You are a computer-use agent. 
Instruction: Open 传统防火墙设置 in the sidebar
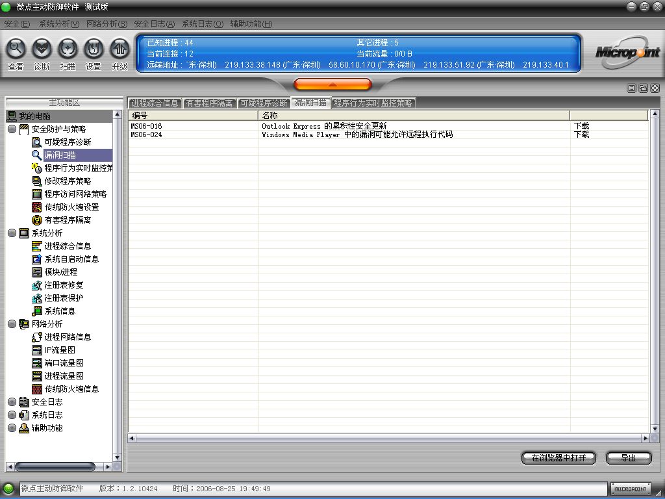click(71, 207)
